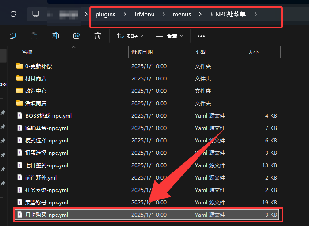Click the Refresh icon in the address bar

click(x=13, y=14)
